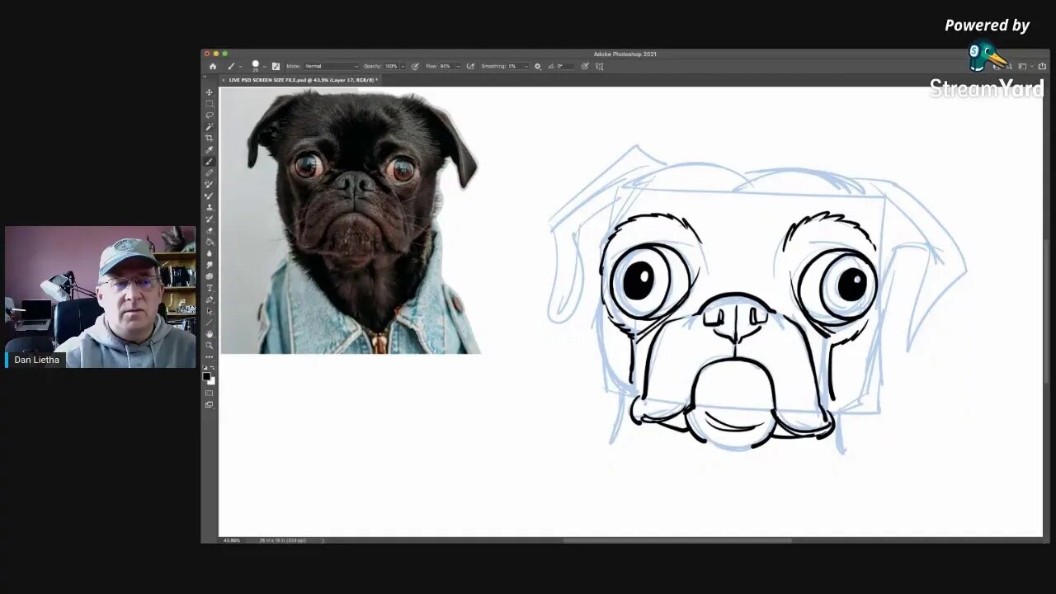1056x594 pixels.
Task: Click the pug reference photo on canvas
Action: pos(351,220)
